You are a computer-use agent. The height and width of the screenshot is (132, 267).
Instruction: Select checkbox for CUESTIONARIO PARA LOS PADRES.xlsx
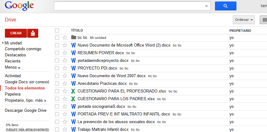click(x=57, y=99)
